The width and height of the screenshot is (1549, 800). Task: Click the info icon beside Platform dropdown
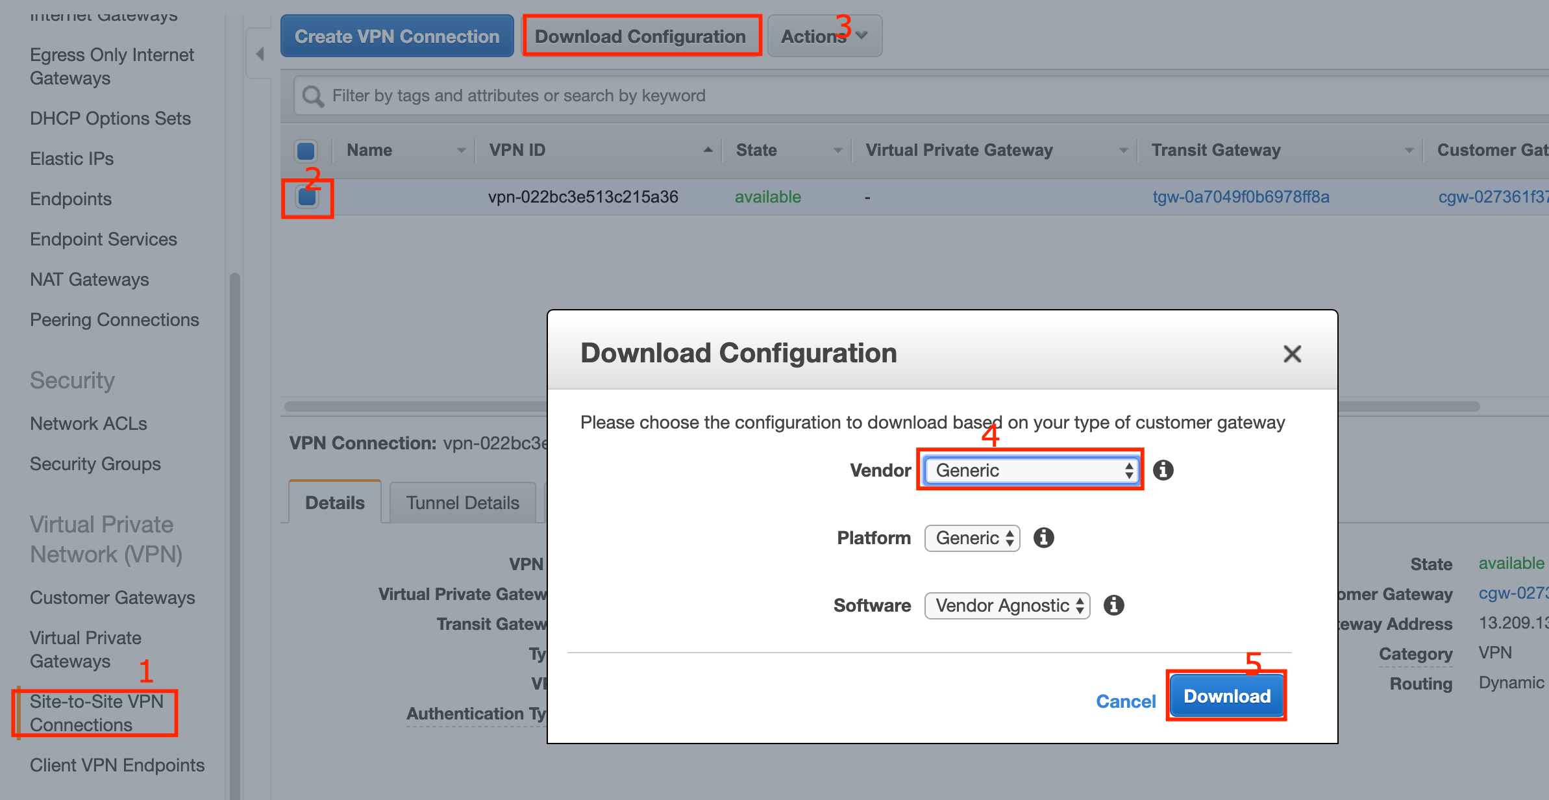(1043, 538)
